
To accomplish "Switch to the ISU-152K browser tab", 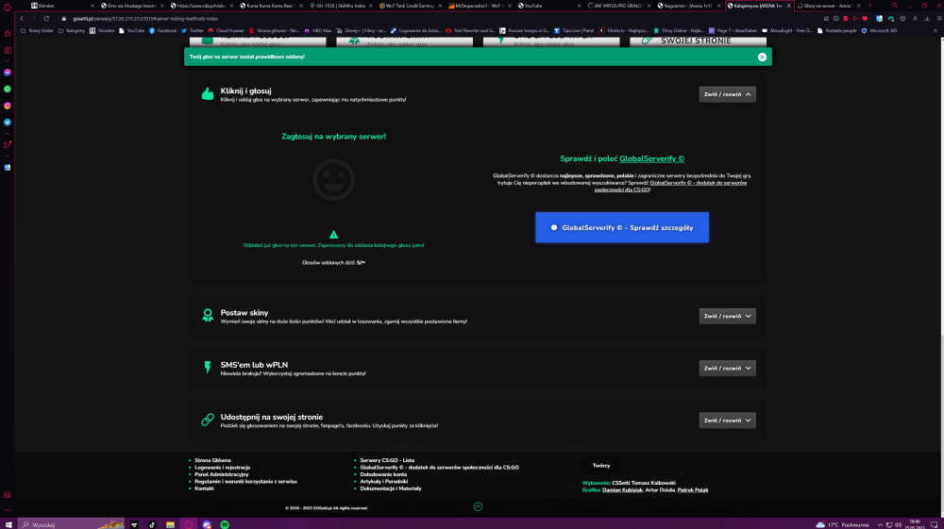I will tap(339, 6).
